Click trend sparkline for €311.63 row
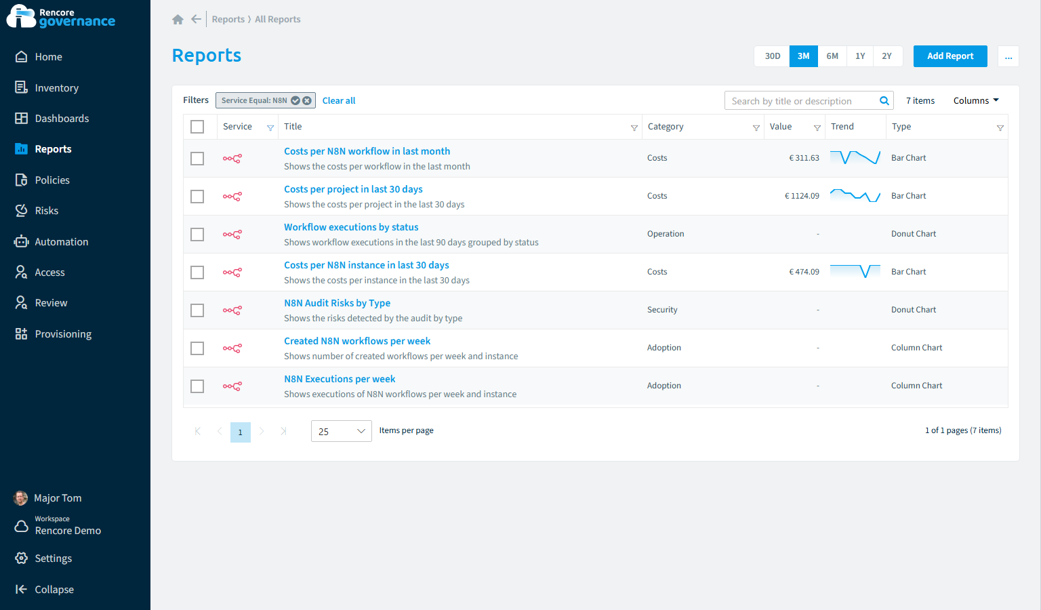 (855, 158)
